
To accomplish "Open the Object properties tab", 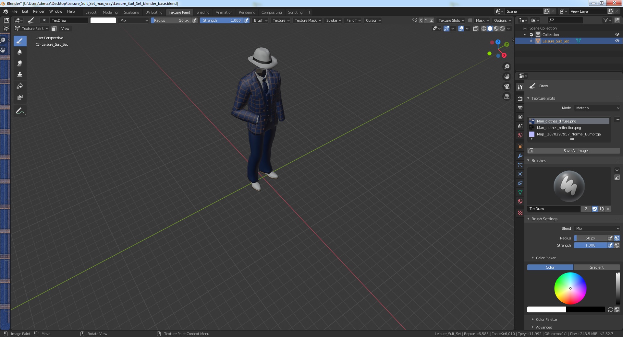I will click(520, 147).
